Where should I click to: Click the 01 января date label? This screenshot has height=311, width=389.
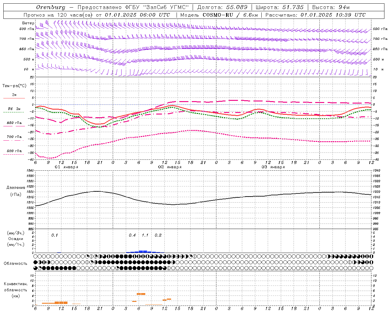[66, 167]
